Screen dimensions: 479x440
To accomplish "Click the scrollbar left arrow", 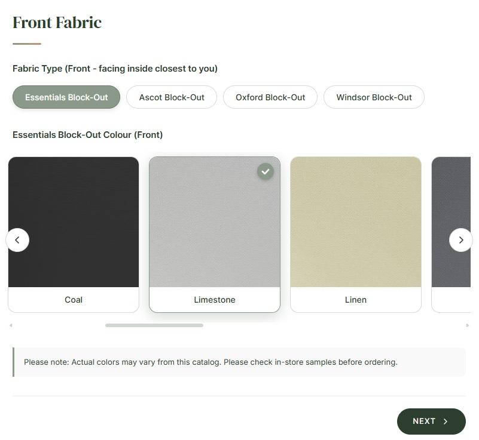I will 11,325.
